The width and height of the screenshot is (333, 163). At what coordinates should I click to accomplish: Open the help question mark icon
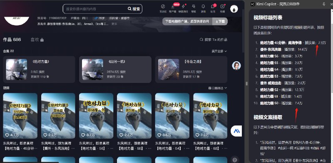(x=235, y=160)
